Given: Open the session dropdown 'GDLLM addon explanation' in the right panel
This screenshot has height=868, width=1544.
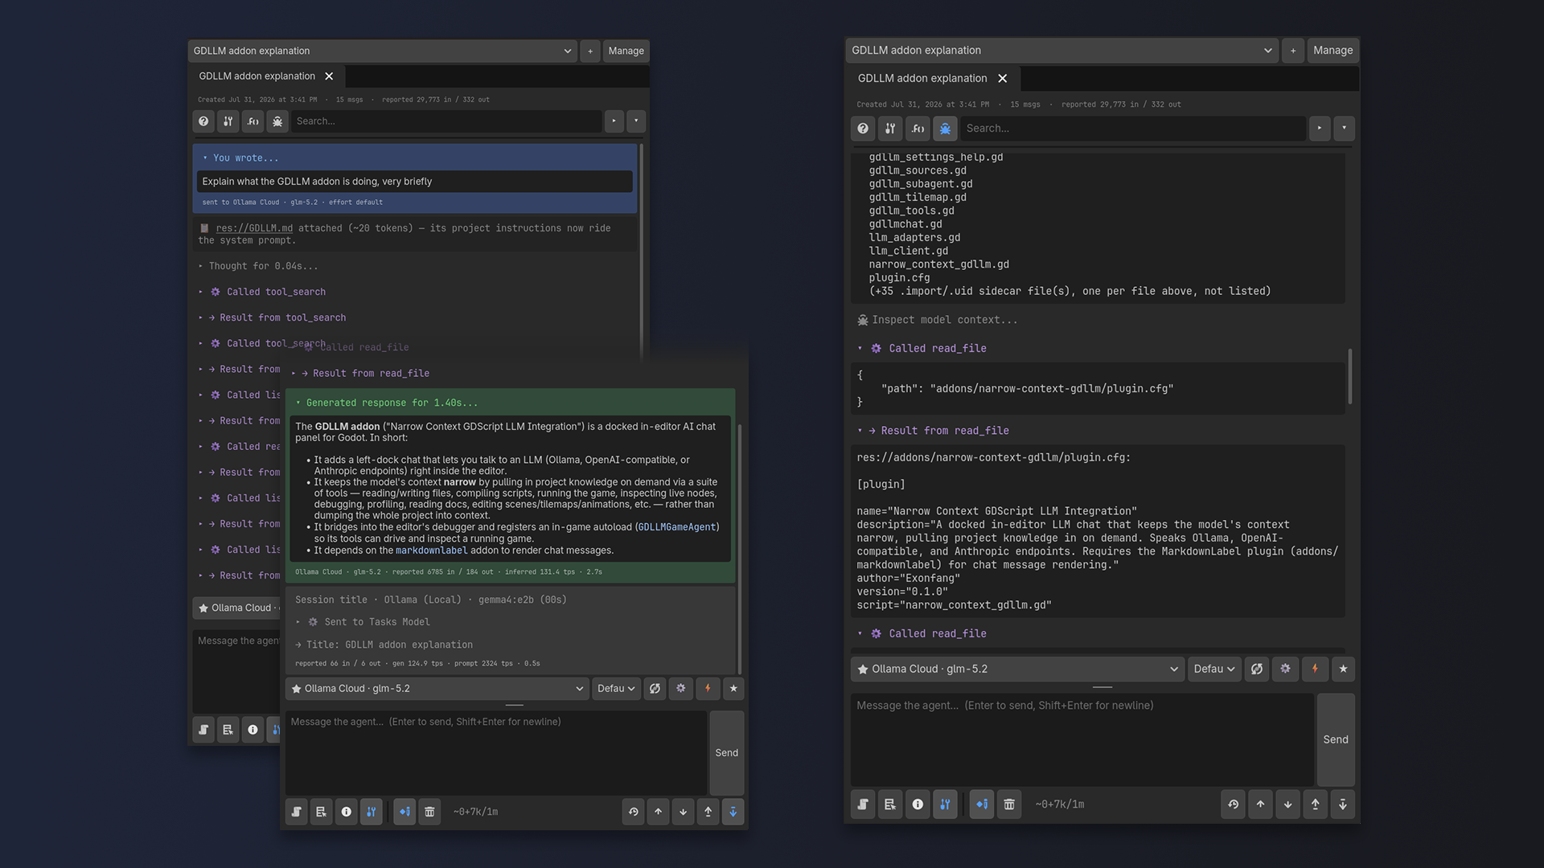Looking at the screenshot, I should 1061,50.
